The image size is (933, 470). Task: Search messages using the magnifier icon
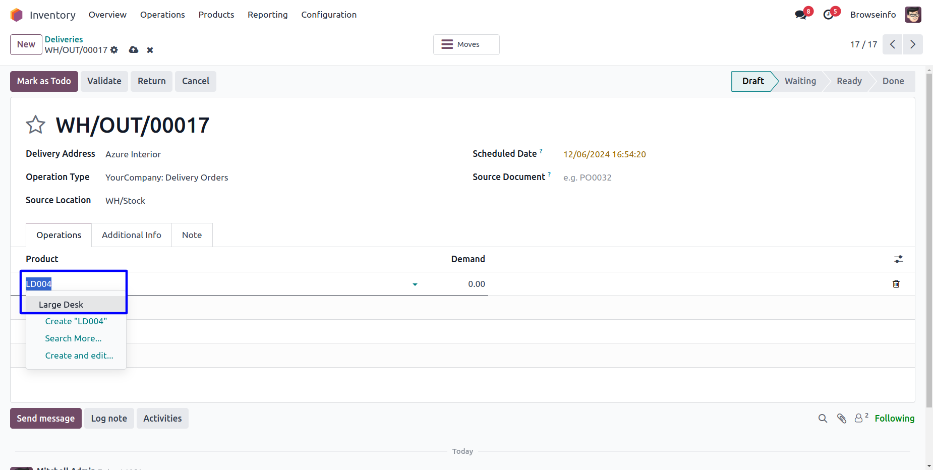click(823, 418)
